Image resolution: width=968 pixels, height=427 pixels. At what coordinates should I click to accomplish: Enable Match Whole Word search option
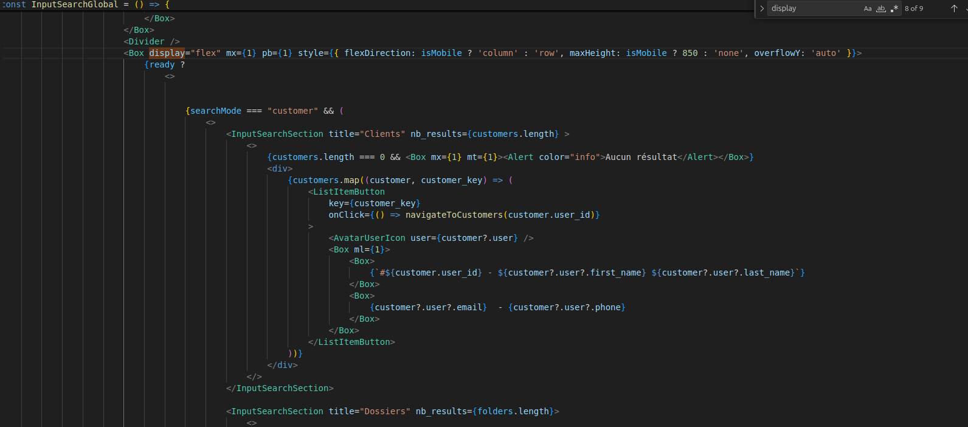coord(880,9)
